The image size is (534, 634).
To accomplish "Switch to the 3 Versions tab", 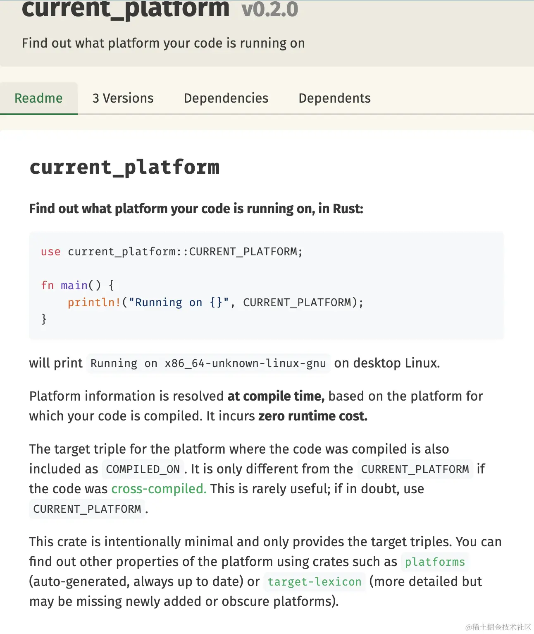I will point(123,98).
